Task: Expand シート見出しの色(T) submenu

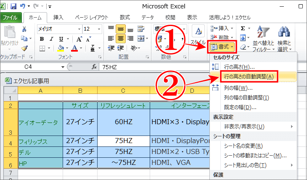Action: tap(253, 165)
